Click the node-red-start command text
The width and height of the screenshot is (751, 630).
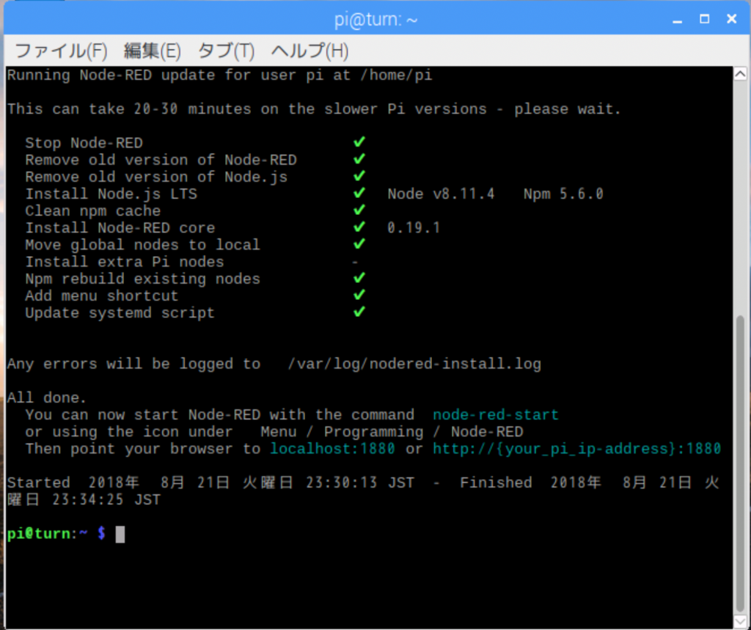click(496, 414)
